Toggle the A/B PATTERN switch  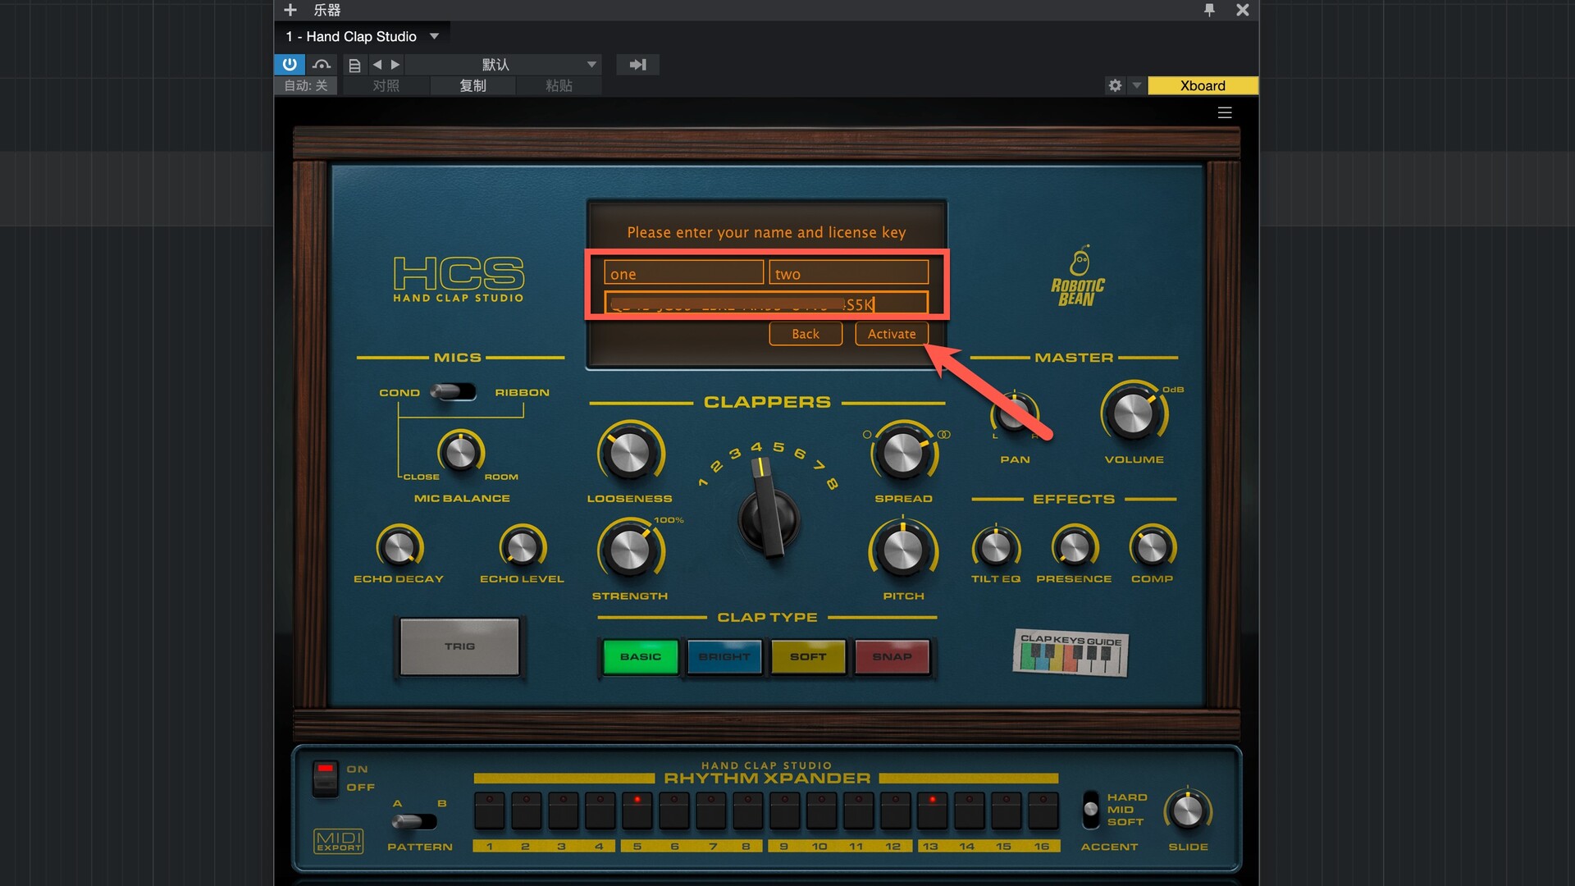tap(414, 820)
